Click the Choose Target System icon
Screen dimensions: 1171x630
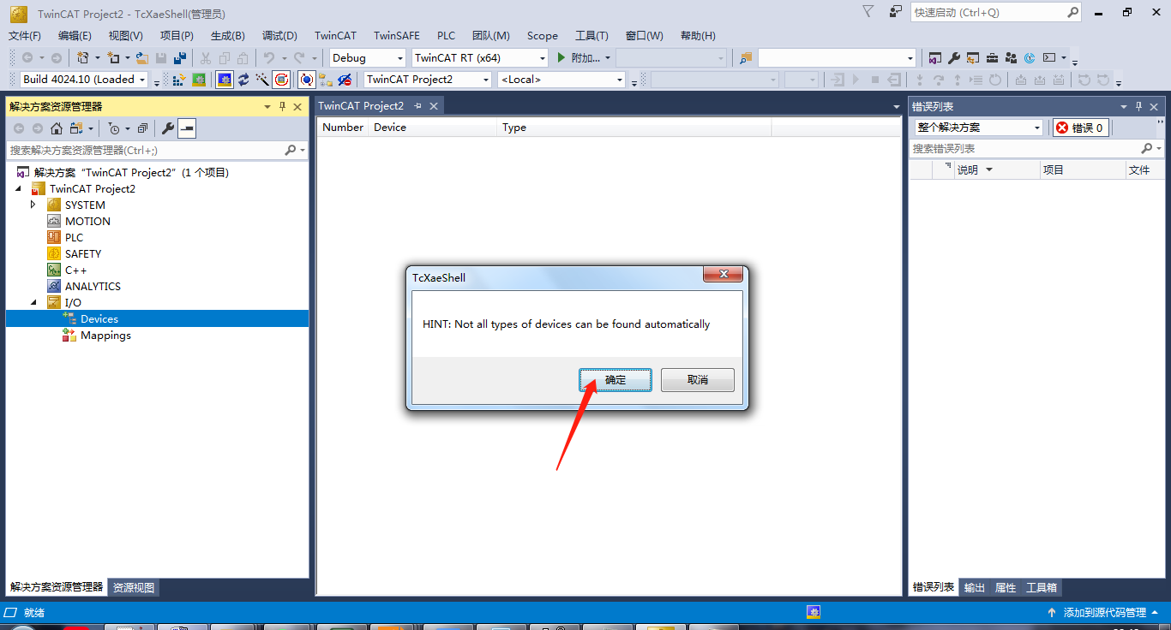point(326,80)
